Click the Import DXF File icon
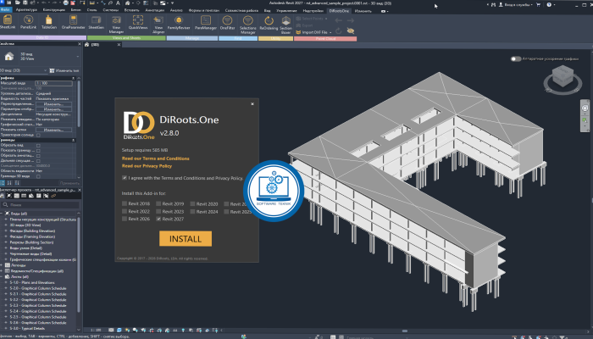The width and height of the screenshot is (593, 339). pos(298,32)
